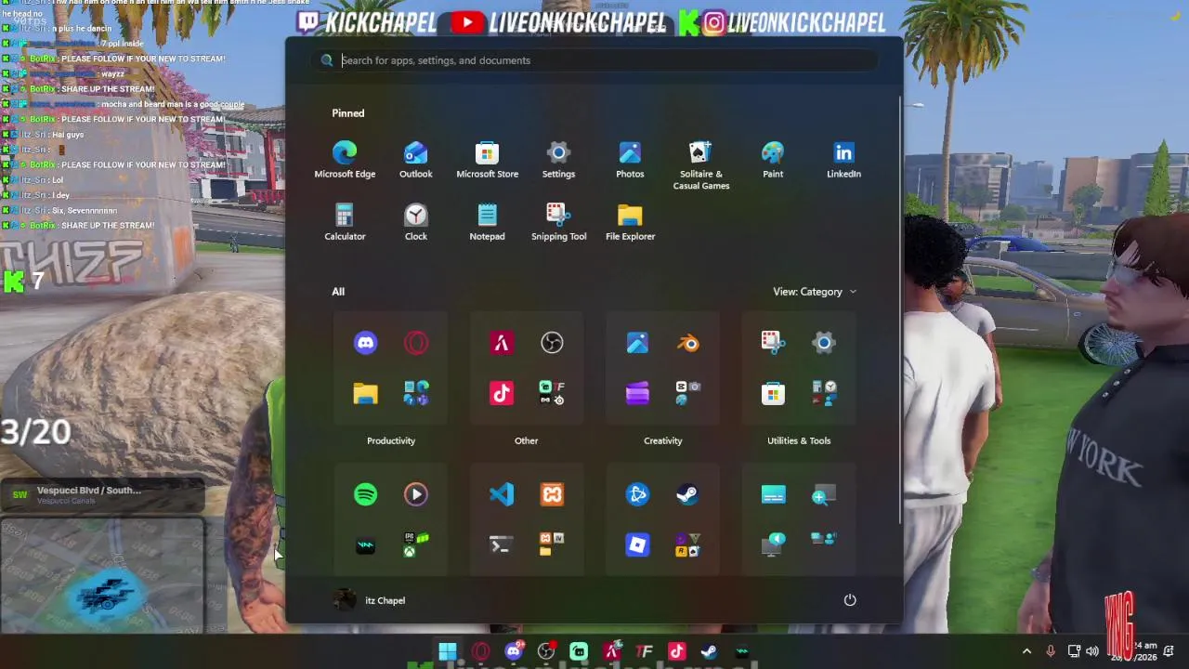Image resolution: width=1189 pixels, height=669 pixels.
Task: Open the pinned Snipping Tool
Action: pos(558,222)
